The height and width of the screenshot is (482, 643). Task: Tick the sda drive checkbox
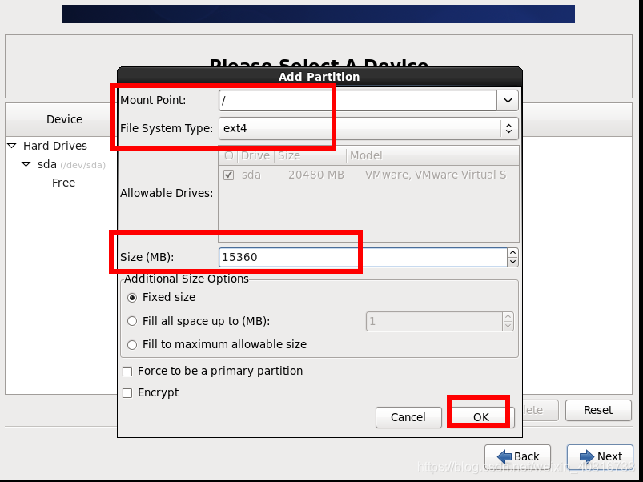[x=228, y=175]
